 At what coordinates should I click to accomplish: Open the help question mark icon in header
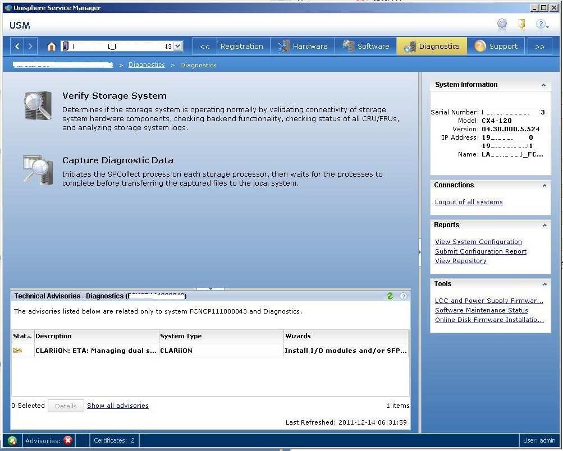[542, 24]
